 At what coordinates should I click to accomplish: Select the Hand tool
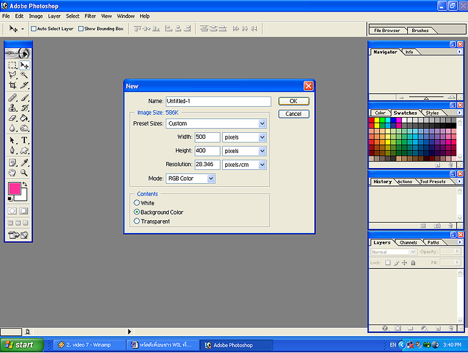12,173
